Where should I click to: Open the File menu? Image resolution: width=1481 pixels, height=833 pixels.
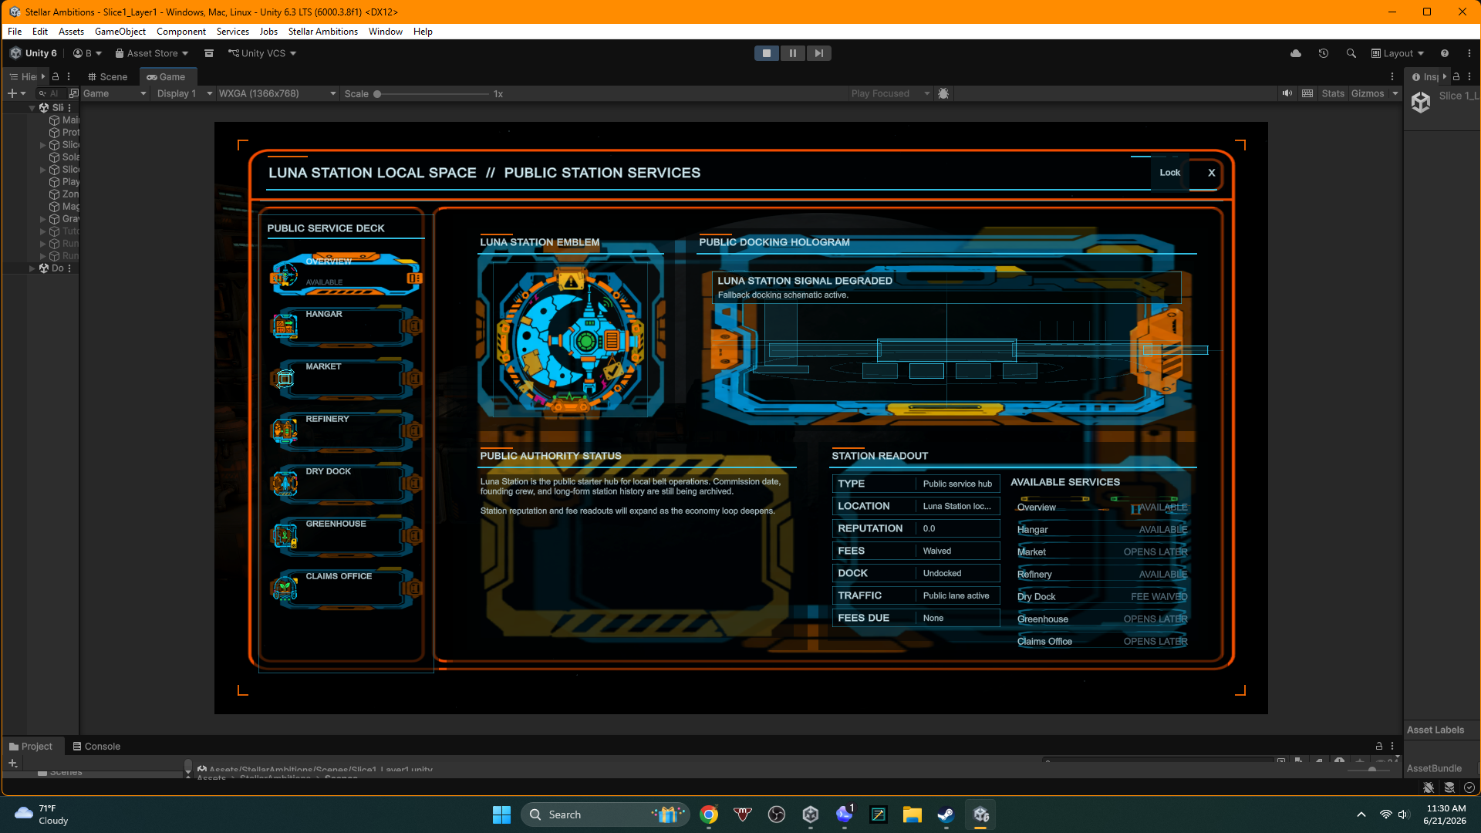click(15, 32)
